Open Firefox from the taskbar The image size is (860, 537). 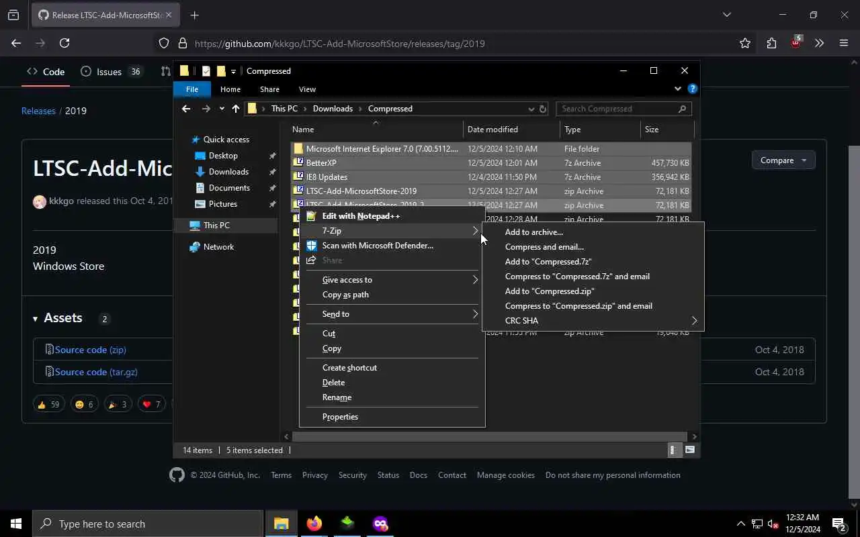click(x=314, y=524)
